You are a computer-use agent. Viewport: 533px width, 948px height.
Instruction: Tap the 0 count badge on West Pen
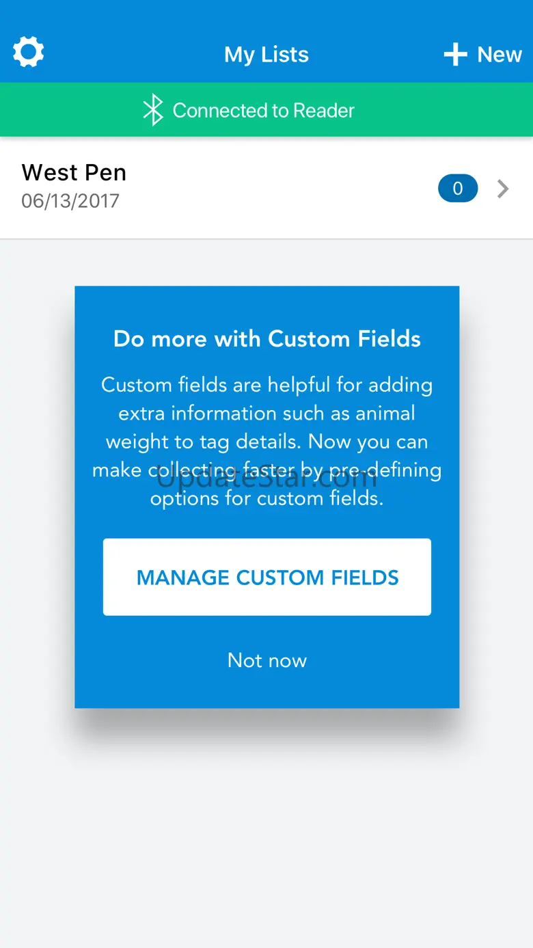457,189
